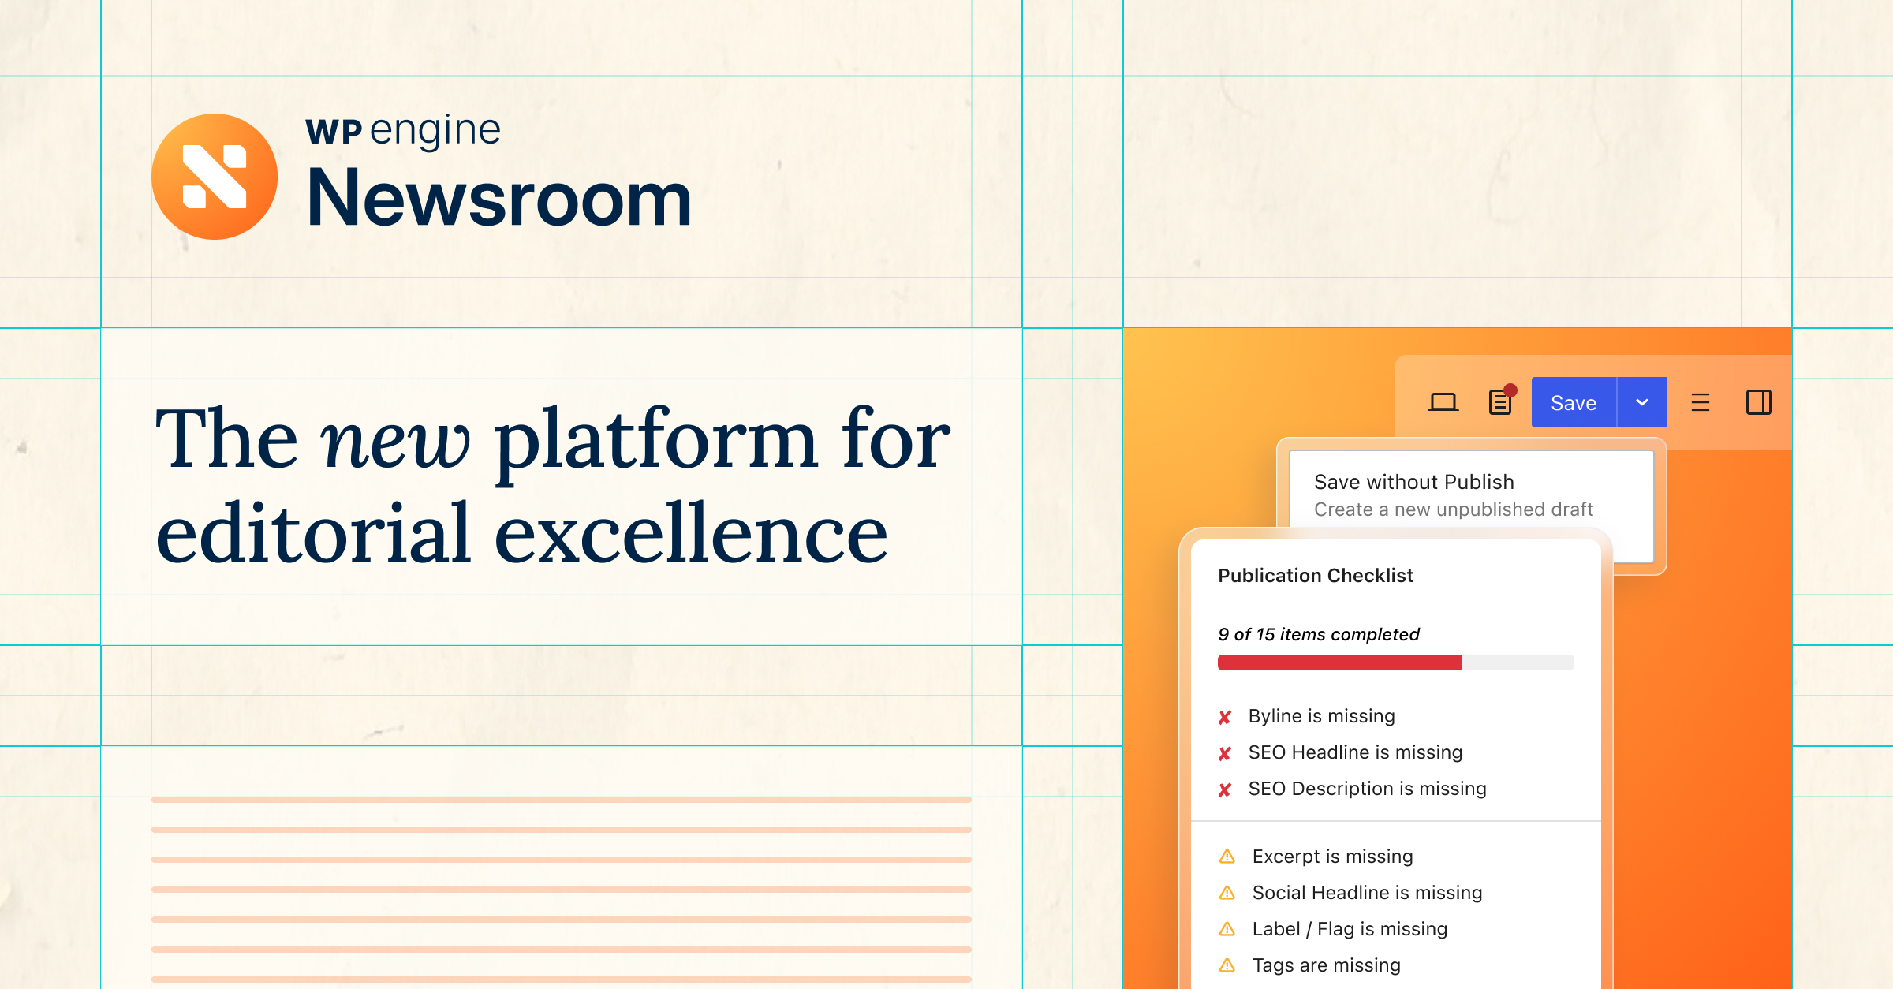Click red X beside SEO Headline
The height and width of the screenshot is (989, 1893).
1225,753
